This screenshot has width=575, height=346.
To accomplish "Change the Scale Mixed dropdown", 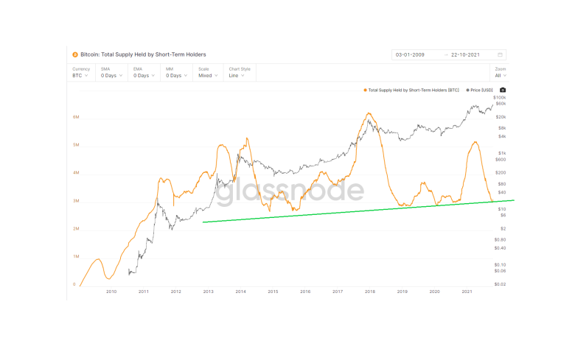I will [x=209, y=75].
